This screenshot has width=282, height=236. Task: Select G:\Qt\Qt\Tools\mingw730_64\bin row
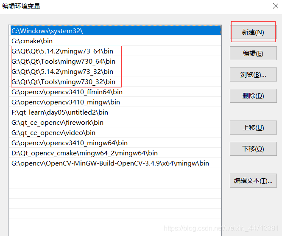tap(115, 61)
